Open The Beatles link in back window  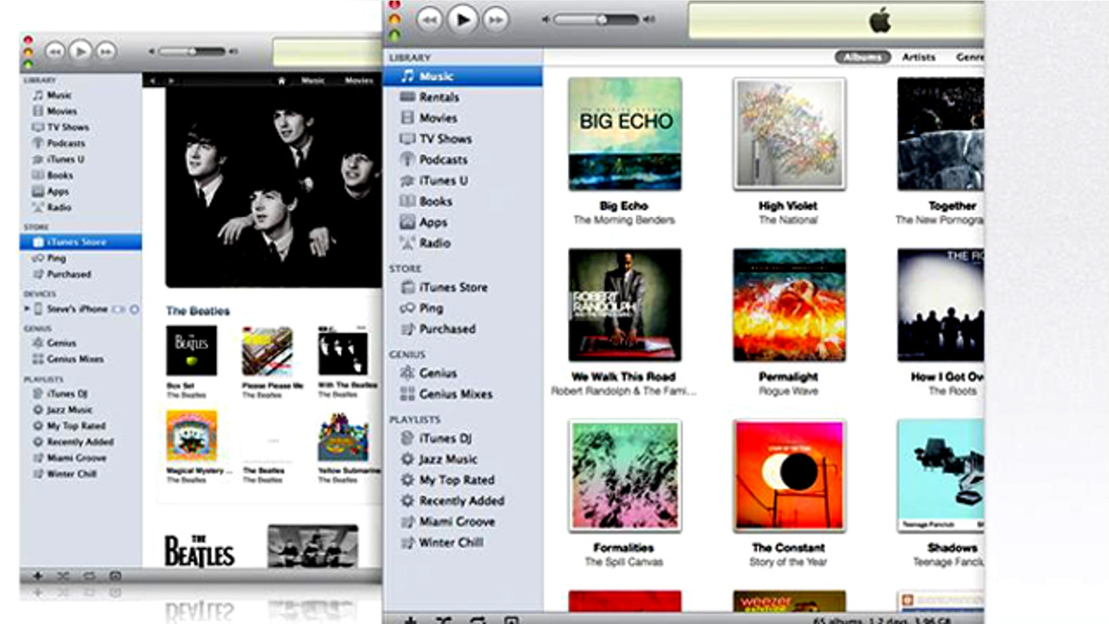(x=198, y=311)
